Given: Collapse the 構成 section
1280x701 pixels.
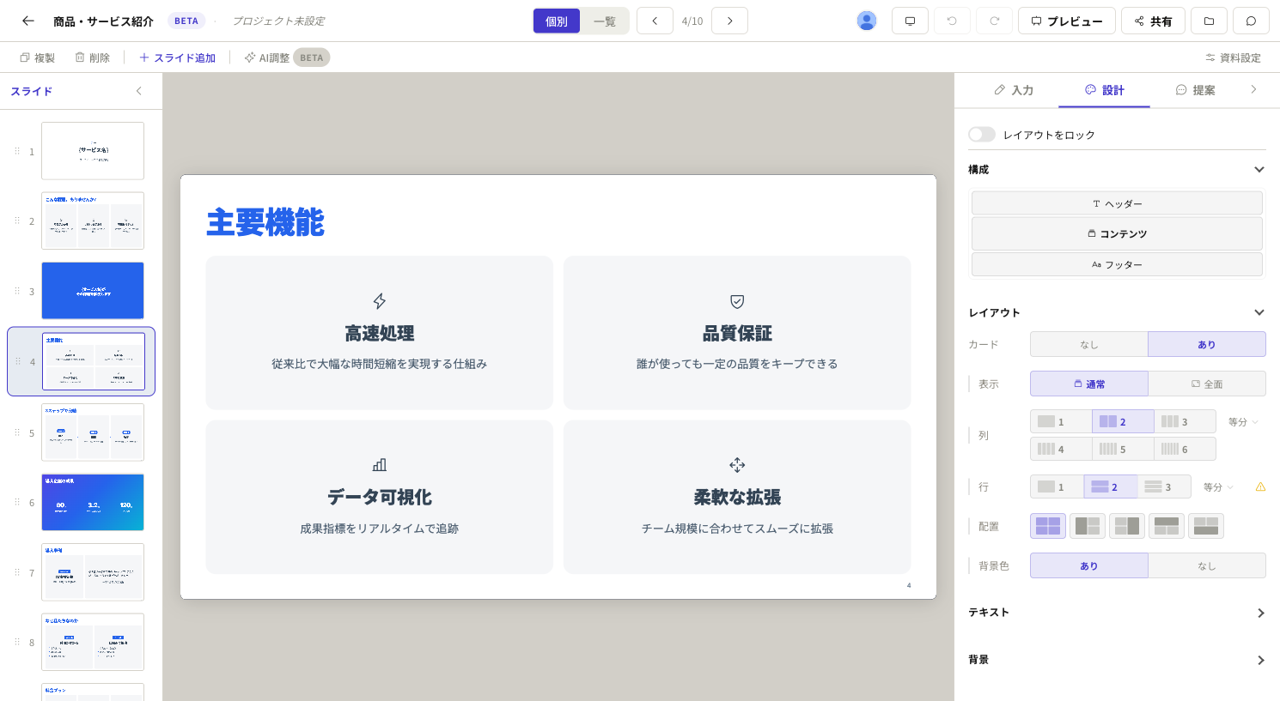Looking at the screenshot, I should [1259, 170].
